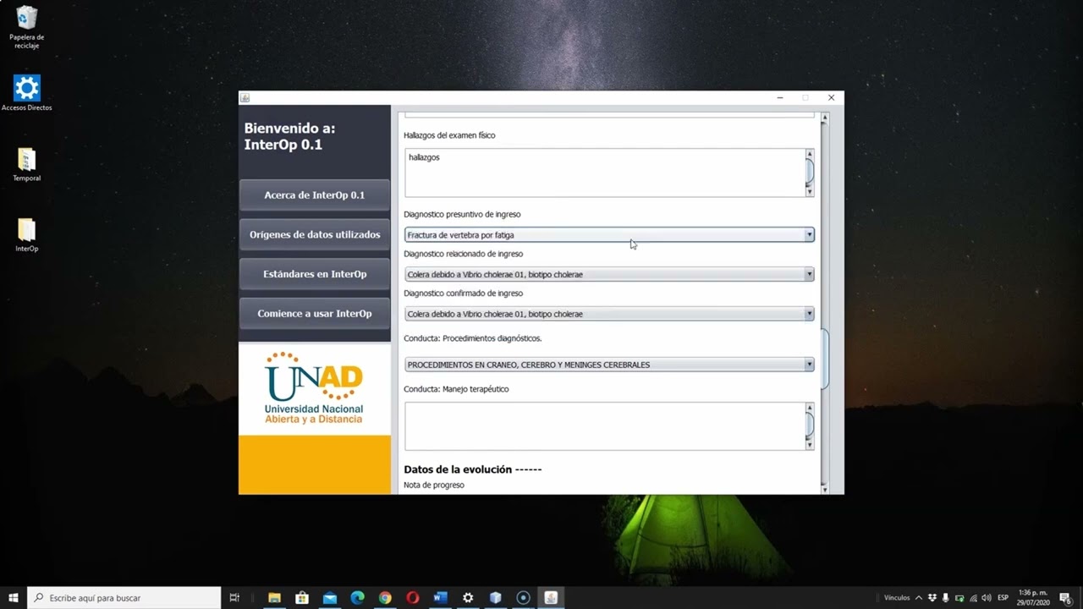Image resolution: width=1083 pixels, height=609 pixels.
Task: Expand Diagnostico presuntivo de ingreso dropdown
Action: [x=809, y=235]
